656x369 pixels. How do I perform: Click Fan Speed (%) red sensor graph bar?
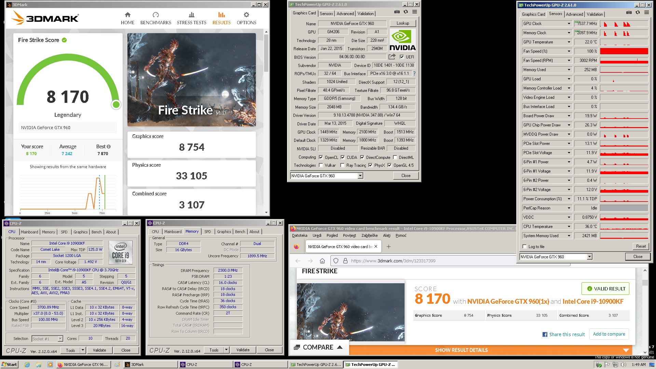click(624, 51)
